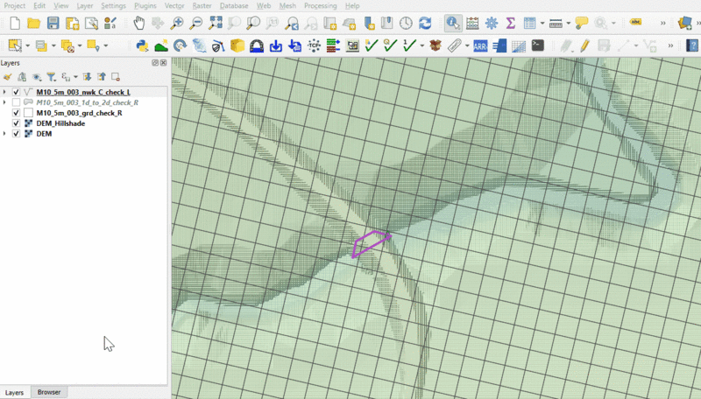Select the Pan Map hand tool
The height and width of the screenshot is (399, 701).
[138, 23]
